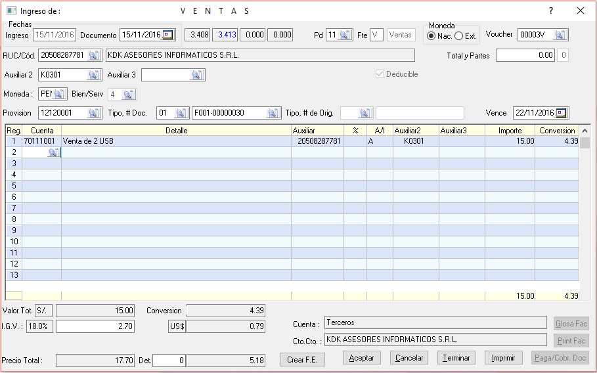Click the Vence date calendar icon
Viewport: 597px width, 373px height.
point(562,113)
